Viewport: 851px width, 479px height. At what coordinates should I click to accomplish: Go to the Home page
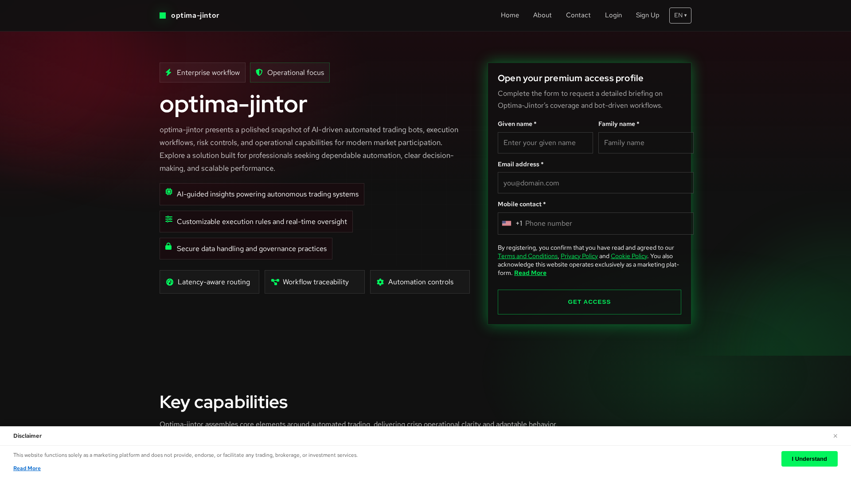click(x=510, y=15)
